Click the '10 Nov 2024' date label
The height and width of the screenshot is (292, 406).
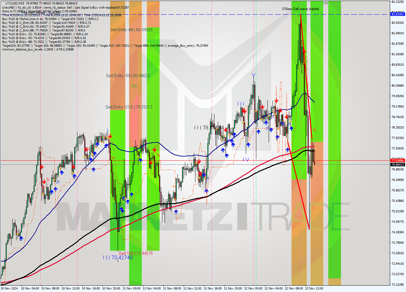9,289
